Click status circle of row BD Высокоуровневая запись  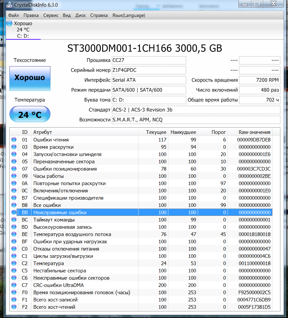[x=14, y=227]
